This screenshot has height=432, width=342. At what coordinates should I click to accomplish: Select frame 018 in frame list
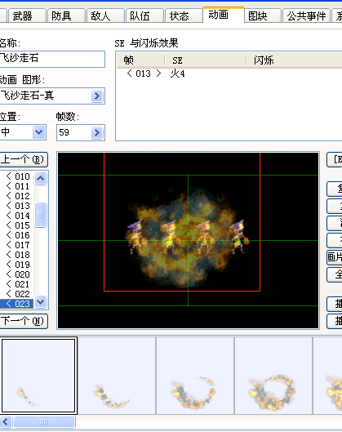pos(17,255)
